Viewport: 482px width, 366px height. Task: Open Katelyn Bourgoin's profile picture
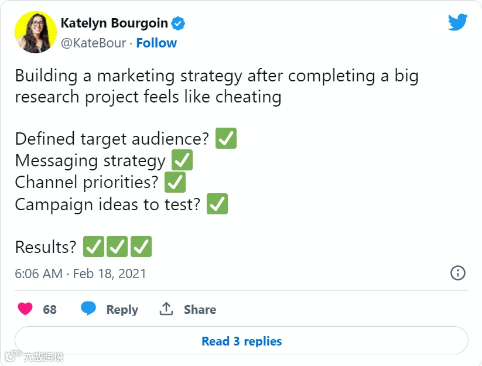[35, 33]
